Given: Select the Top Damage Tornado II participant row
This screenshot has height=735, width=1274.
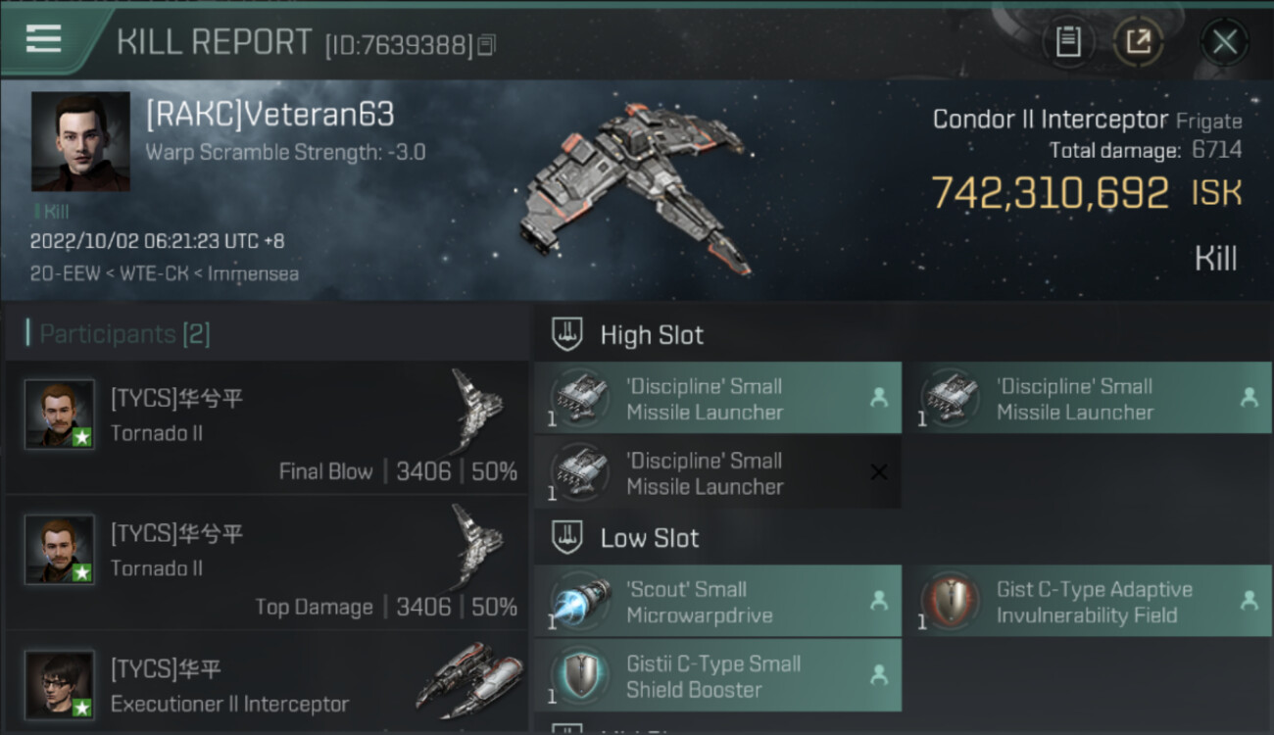Looking at the screenshot, I should click(267, 563).
